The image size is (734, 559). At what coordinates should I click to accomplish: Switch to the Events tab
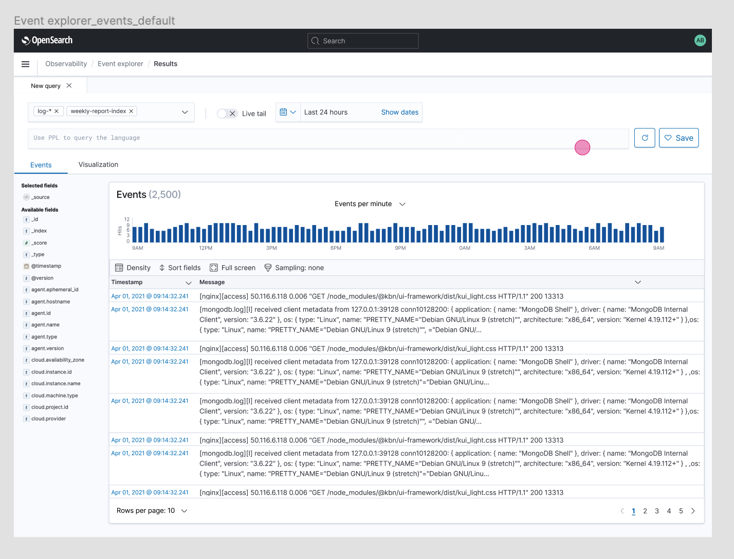[41, 165]
